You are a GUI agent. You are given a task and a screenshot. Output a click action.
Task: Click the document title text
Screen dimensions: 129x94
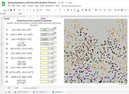(x=31, y=3)
